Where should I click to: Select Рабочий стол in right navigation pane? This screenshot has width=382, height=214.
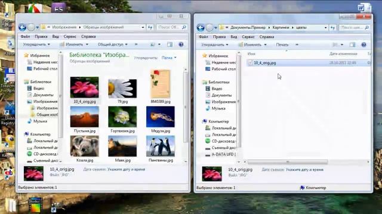(223, 69)
